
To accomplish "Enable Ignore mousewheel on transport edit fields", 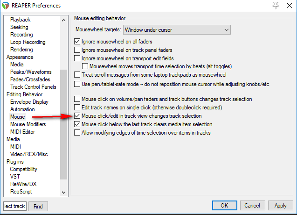I will (77, 58).
